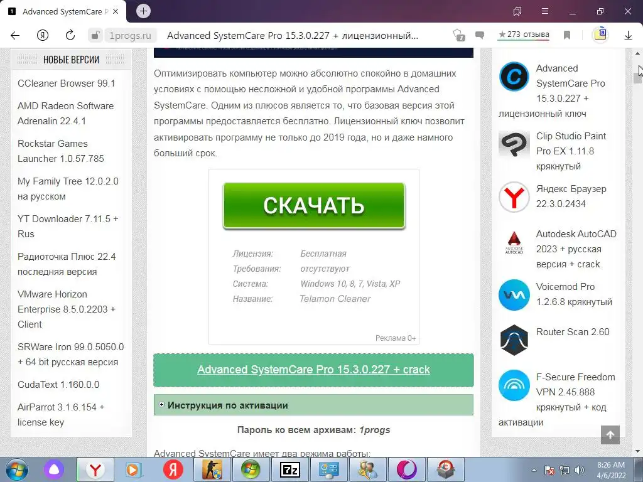The width and height of the screenshot is (643, 482).
Task: Open the Windows Start button
Action: (17, 469)
